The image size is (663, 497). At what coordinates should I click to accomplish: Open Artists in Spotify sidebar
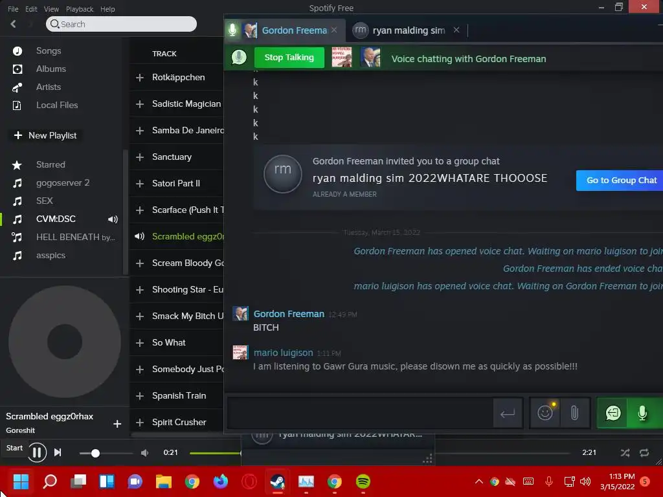tap(48, 87)
